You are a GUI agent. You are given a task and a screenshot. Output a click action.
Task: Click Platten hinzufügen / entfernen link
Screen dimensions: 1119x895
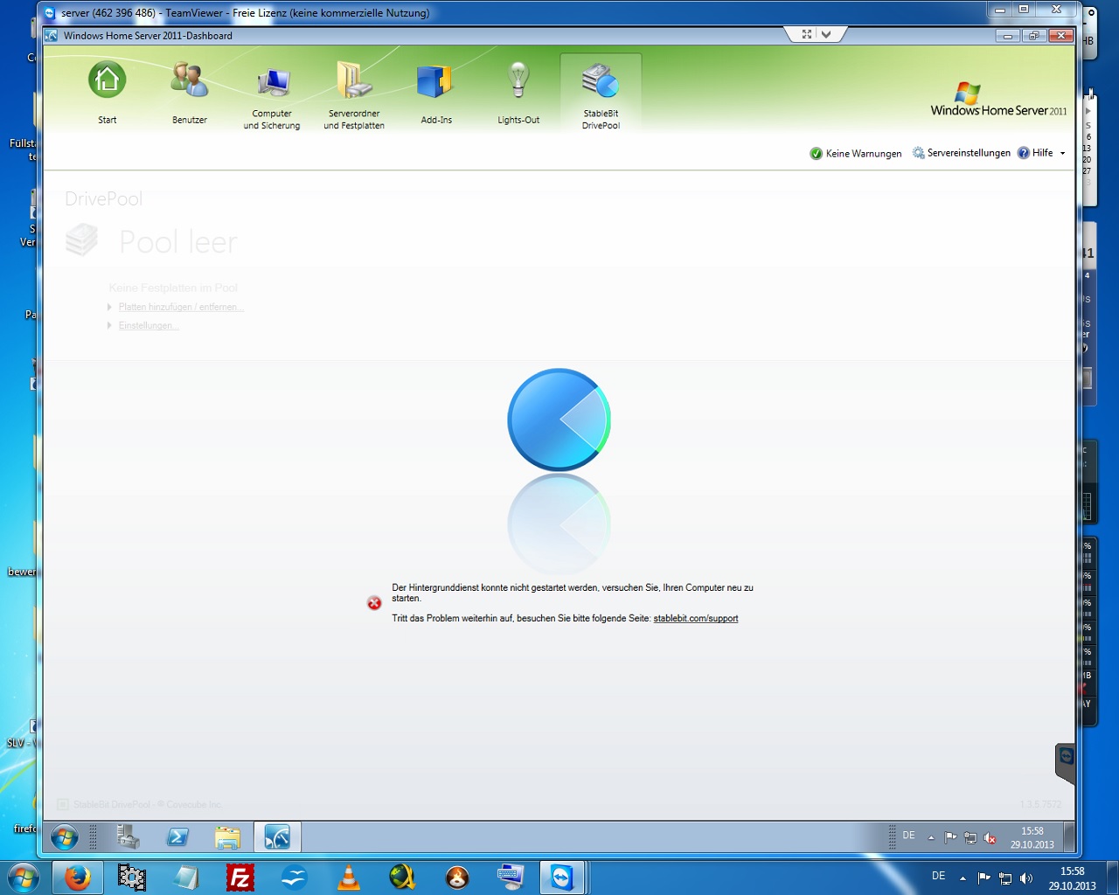click(x=181, y=307)
